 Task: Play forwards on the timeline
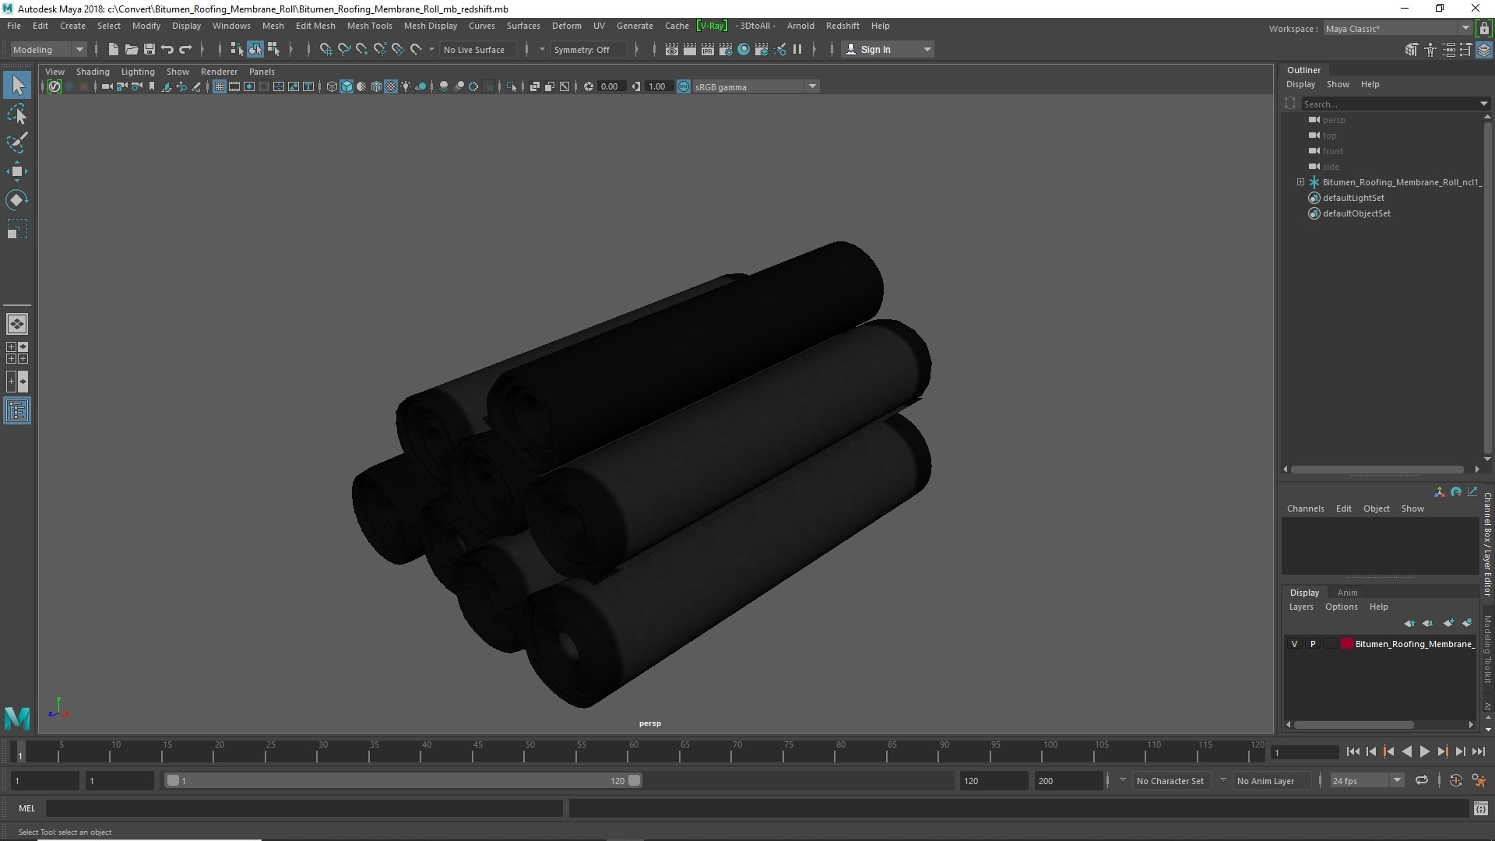[x=1424, y=751]
